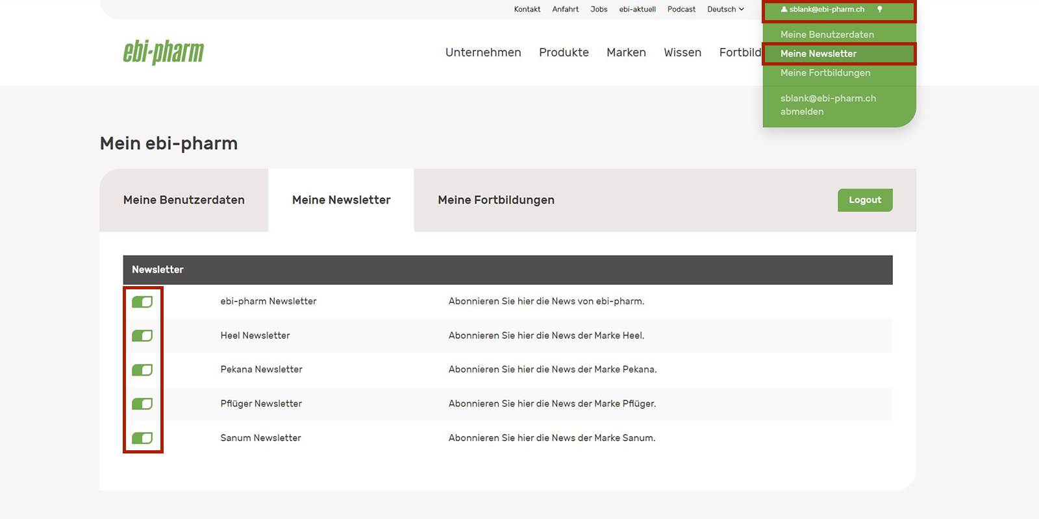The width and height of the screenshot is (1039, 519).
Task: Click the green Logout button
Action: click(x=865, y=200)
